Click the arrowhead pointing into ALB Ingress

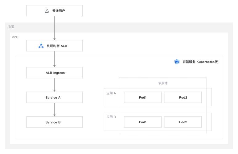[55, 66]
